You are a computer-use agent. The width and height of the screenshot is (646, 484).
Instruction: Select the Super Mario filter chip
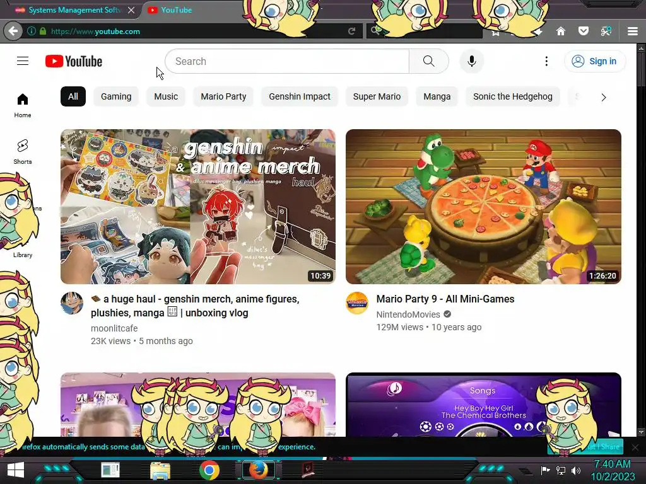[377, 96]
